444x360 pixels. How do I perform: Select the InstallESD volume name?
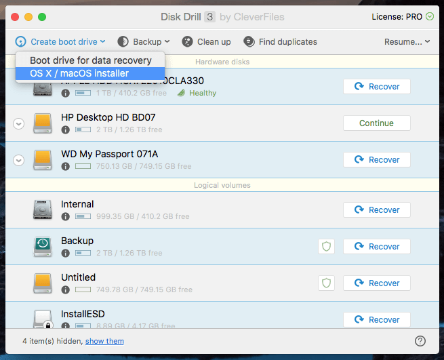[83, 314]
